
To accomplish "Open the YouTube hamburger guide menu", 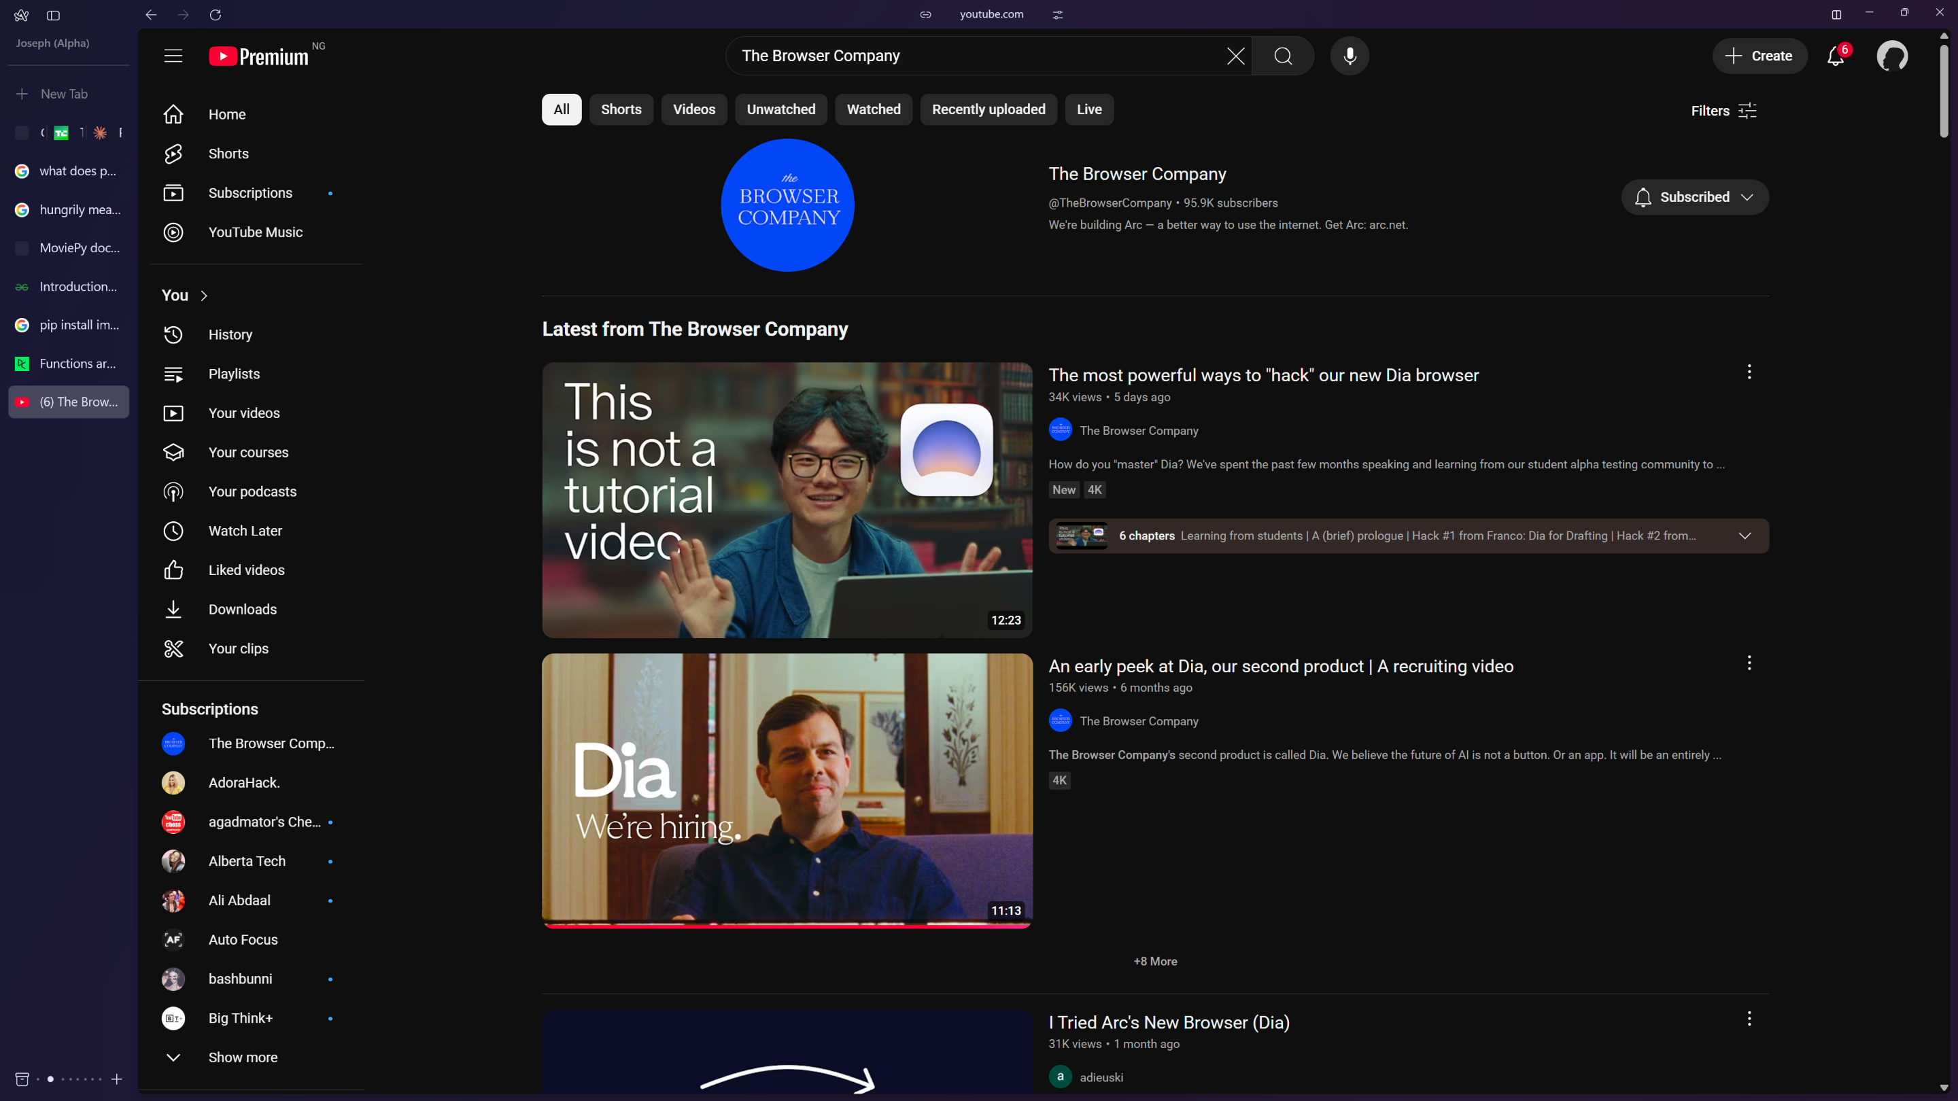I will [173, 56].
